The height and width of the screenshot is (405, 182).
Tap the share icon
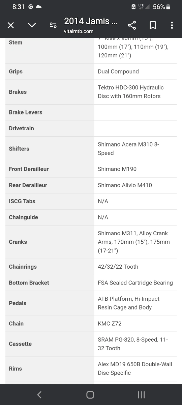pyautogui.click(x=132, y=25)
